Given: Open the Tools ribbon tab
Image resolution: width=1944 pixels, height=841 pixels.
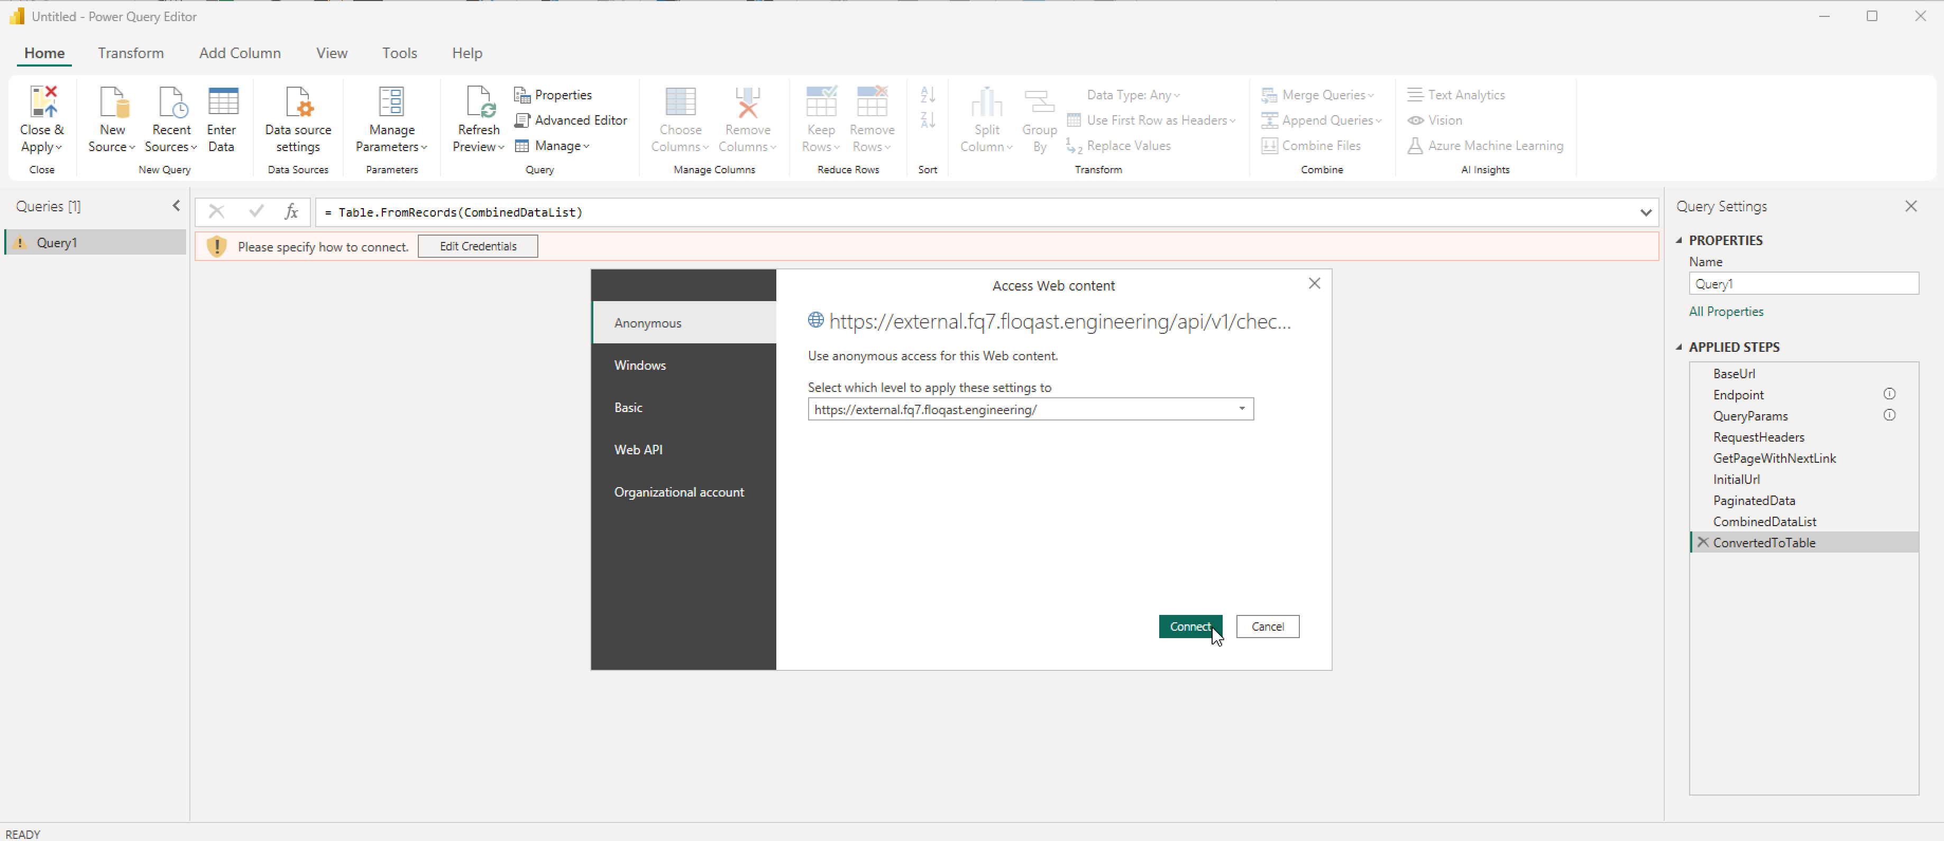Looking at the screenshot, I should [x=399, y=53].
